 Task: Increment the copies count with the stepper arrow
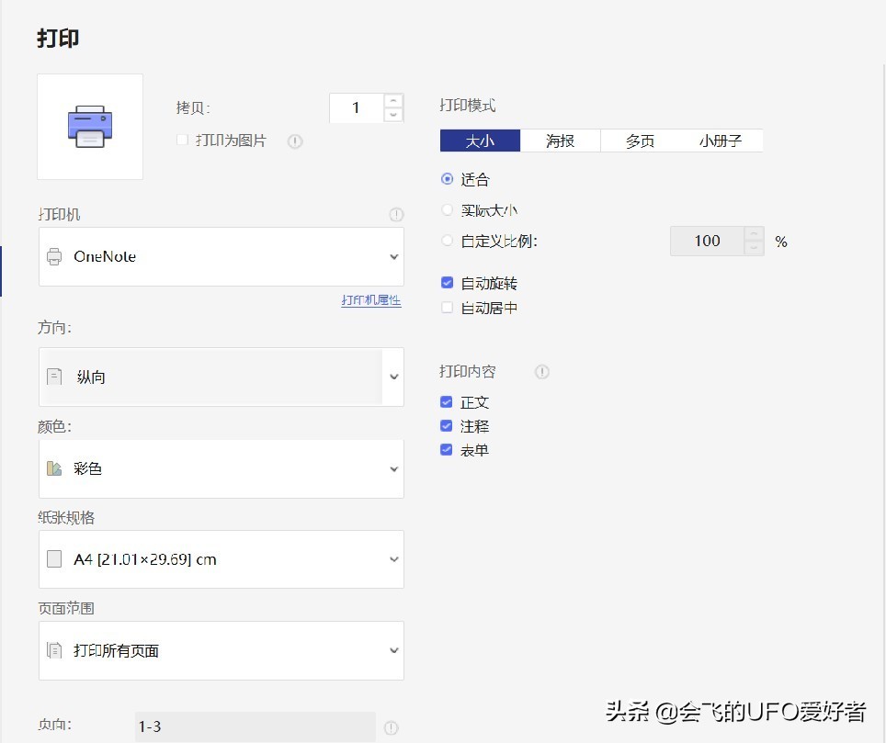click(x=393, y=101)
